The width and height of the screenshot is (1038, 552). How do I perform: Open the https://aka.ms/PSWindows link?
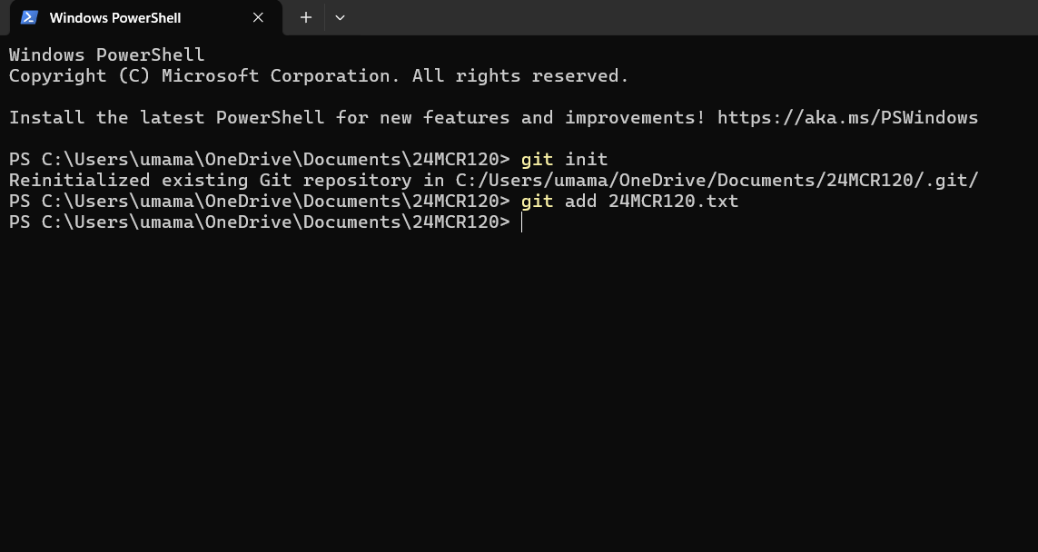click(848, 118)
